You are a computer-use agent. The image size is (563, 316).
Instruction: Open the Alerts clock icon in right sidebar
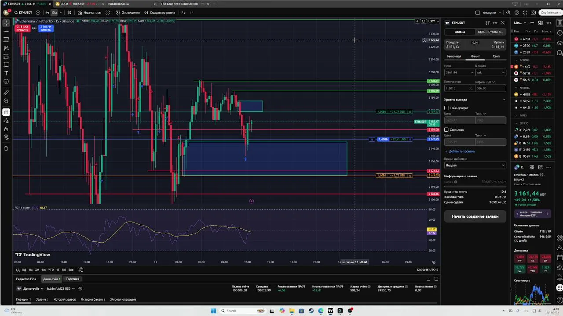tap(559, 33)
